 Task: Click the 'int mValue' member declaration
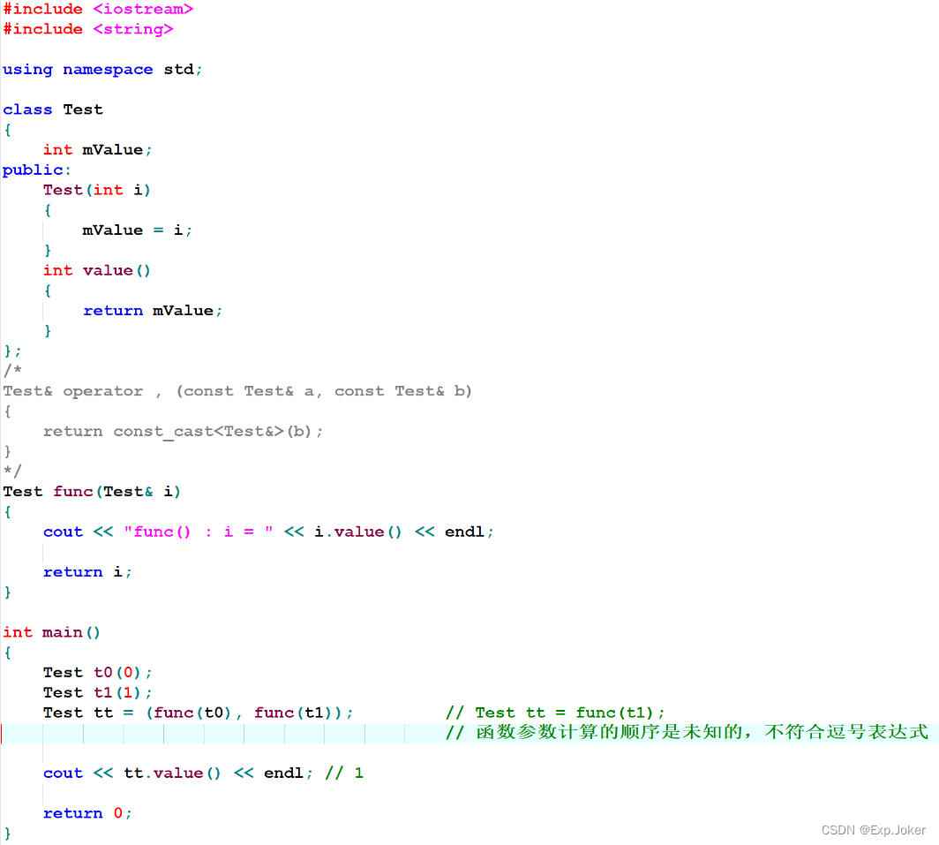[97, 149]
